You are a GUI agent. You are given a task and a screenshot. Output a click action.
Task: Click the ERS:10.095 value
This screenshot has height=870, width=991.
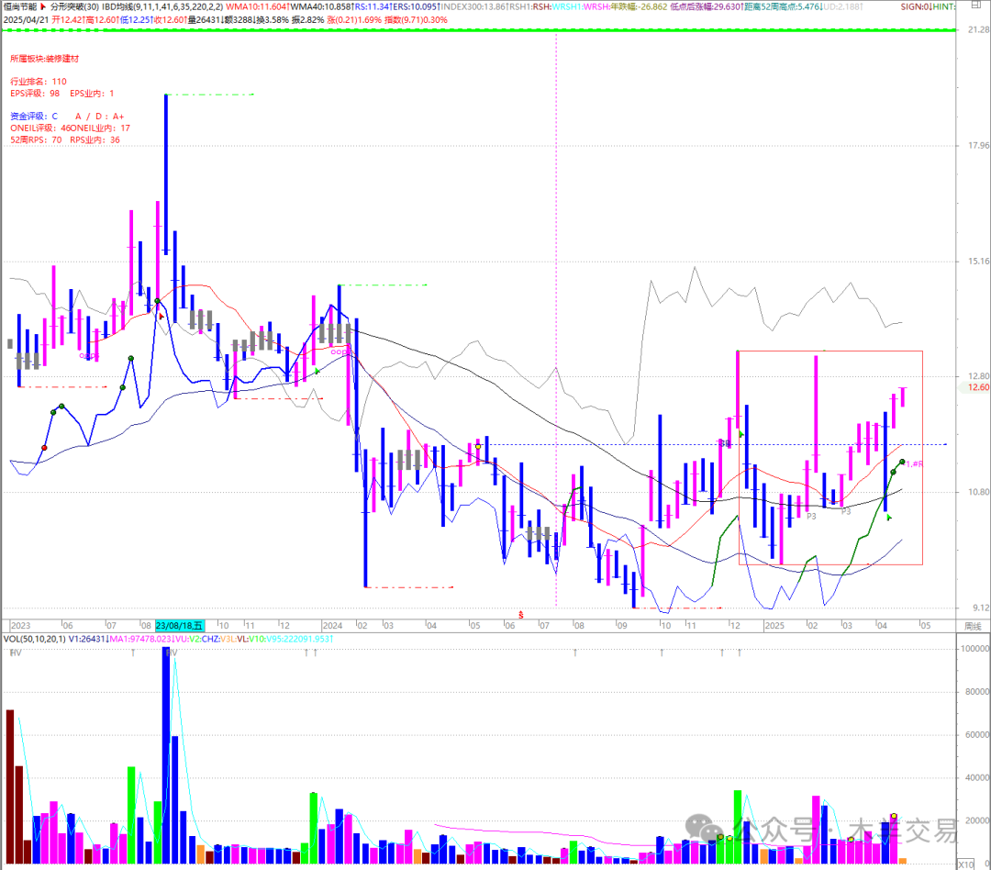415,6
